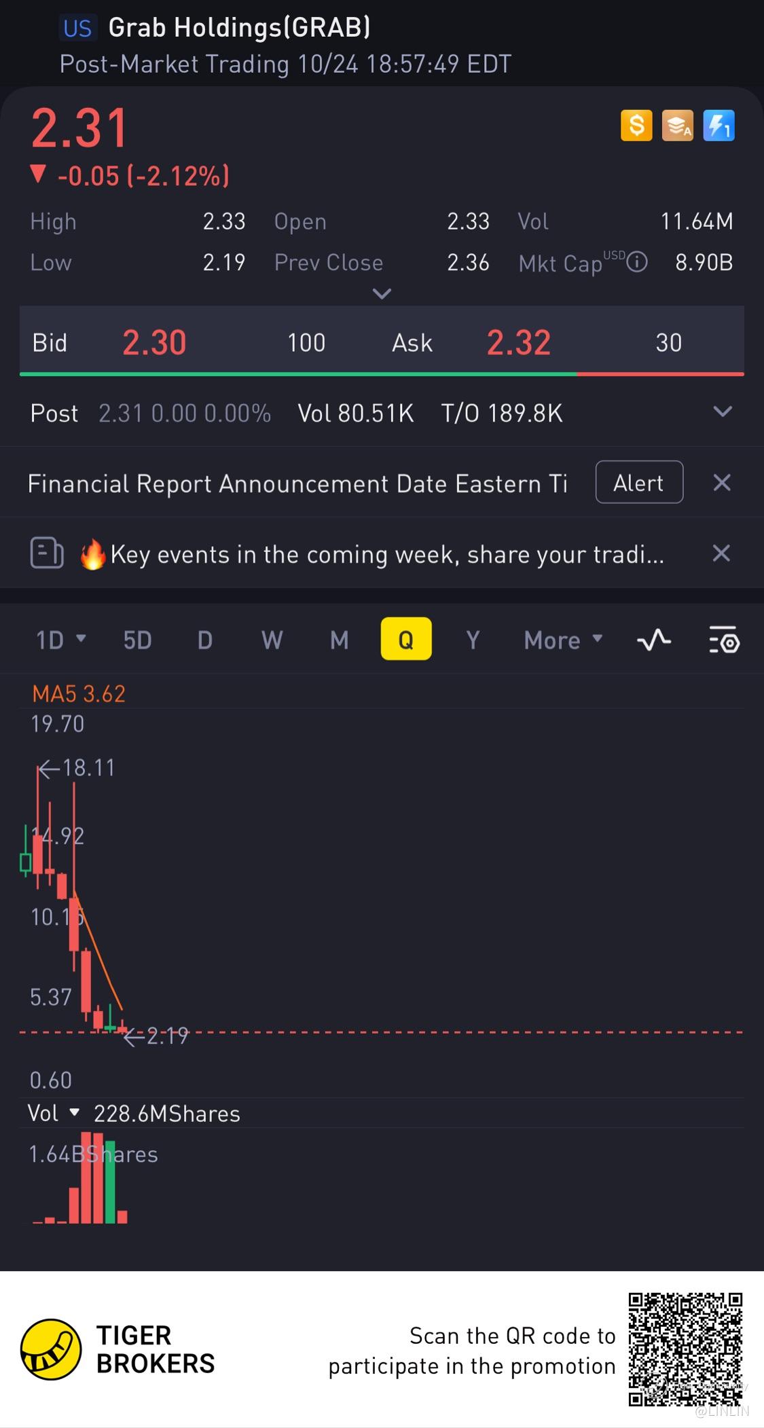This screenshot has width=764, height=1428.
Task: Switch to the 5D chart tab
Action: [x=137, y=640]
